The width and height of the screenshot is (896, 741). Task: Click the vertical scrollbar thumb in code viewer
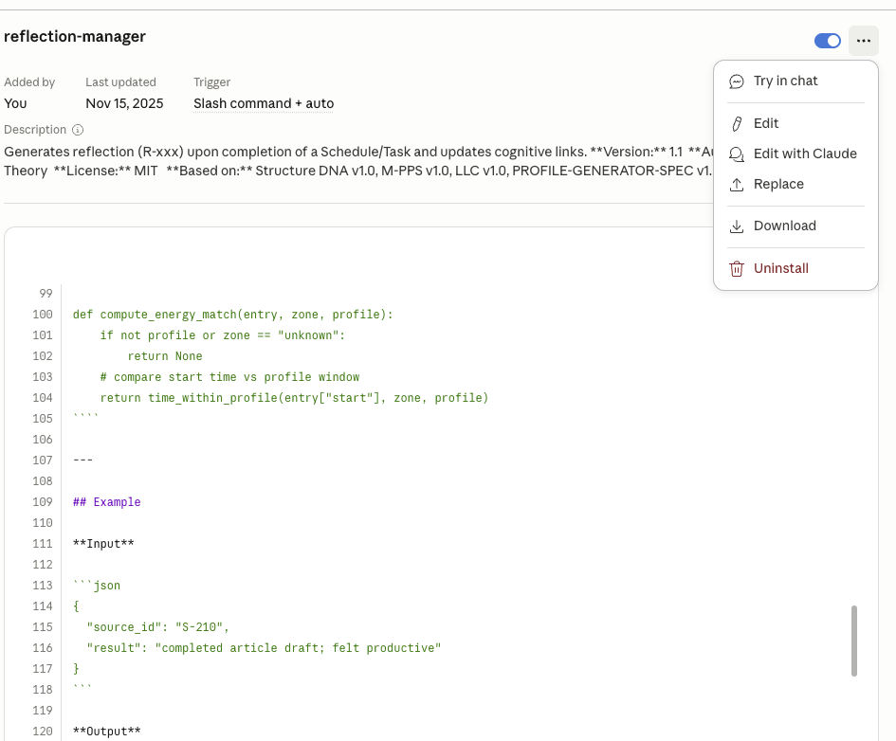click(x=854, y=641)
